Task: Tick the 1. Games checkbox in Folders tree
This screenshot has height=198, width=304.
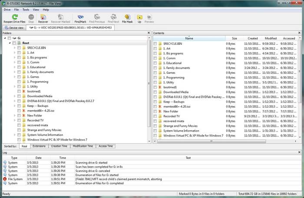Action: (19, 77)
